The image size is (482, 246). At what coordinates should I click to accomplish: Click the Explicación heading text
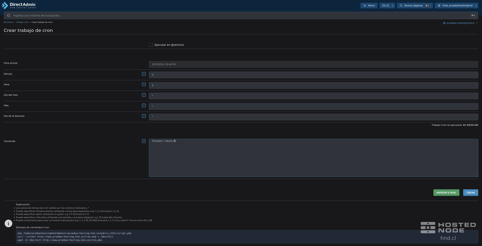(23, 204)
